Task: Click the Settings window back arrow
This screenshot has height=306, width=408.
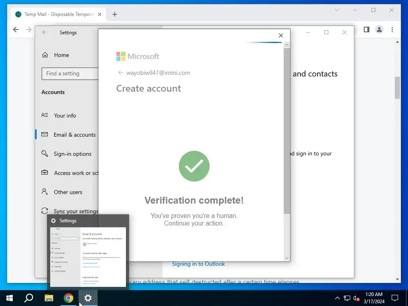Action: [45, 32]
